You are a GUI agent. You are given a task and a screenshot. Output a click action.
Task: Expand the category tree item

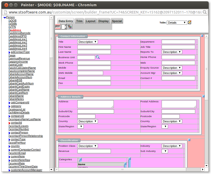pos(9,106)
